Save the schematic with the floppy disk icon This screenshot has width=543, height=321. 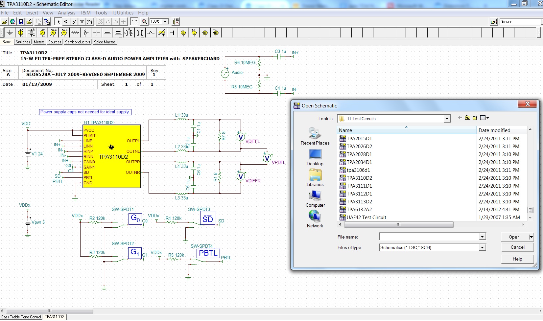coord(21,22)
